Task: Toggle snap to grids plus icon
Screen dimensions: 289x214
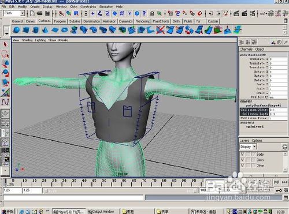Action: pos(92,13)
